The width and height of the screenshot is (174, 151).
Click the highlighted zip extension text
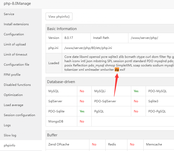[117, 69]
